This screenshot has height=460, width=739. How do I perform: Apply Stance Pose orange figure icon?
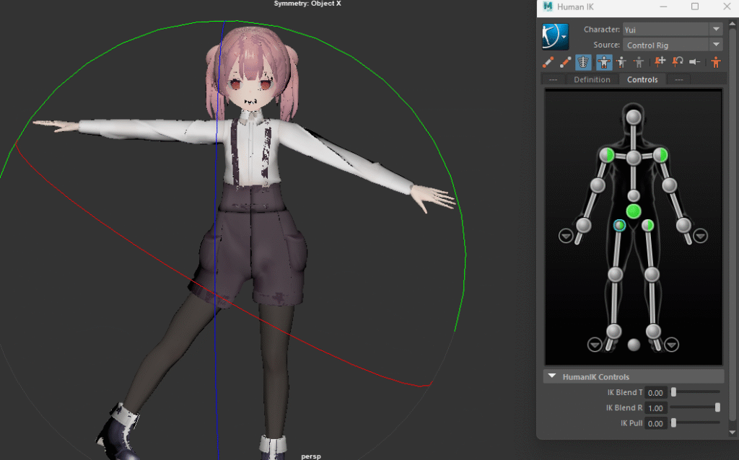716,62
